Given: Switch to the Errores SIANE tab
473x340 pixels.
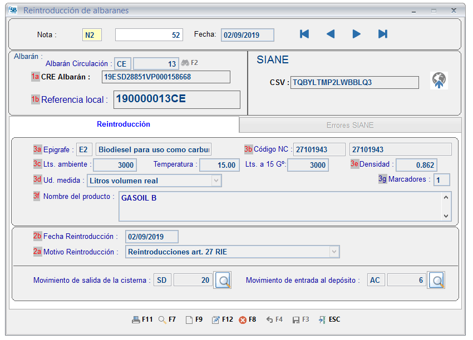Looking at the screenshot, I should tap(350, 125).
